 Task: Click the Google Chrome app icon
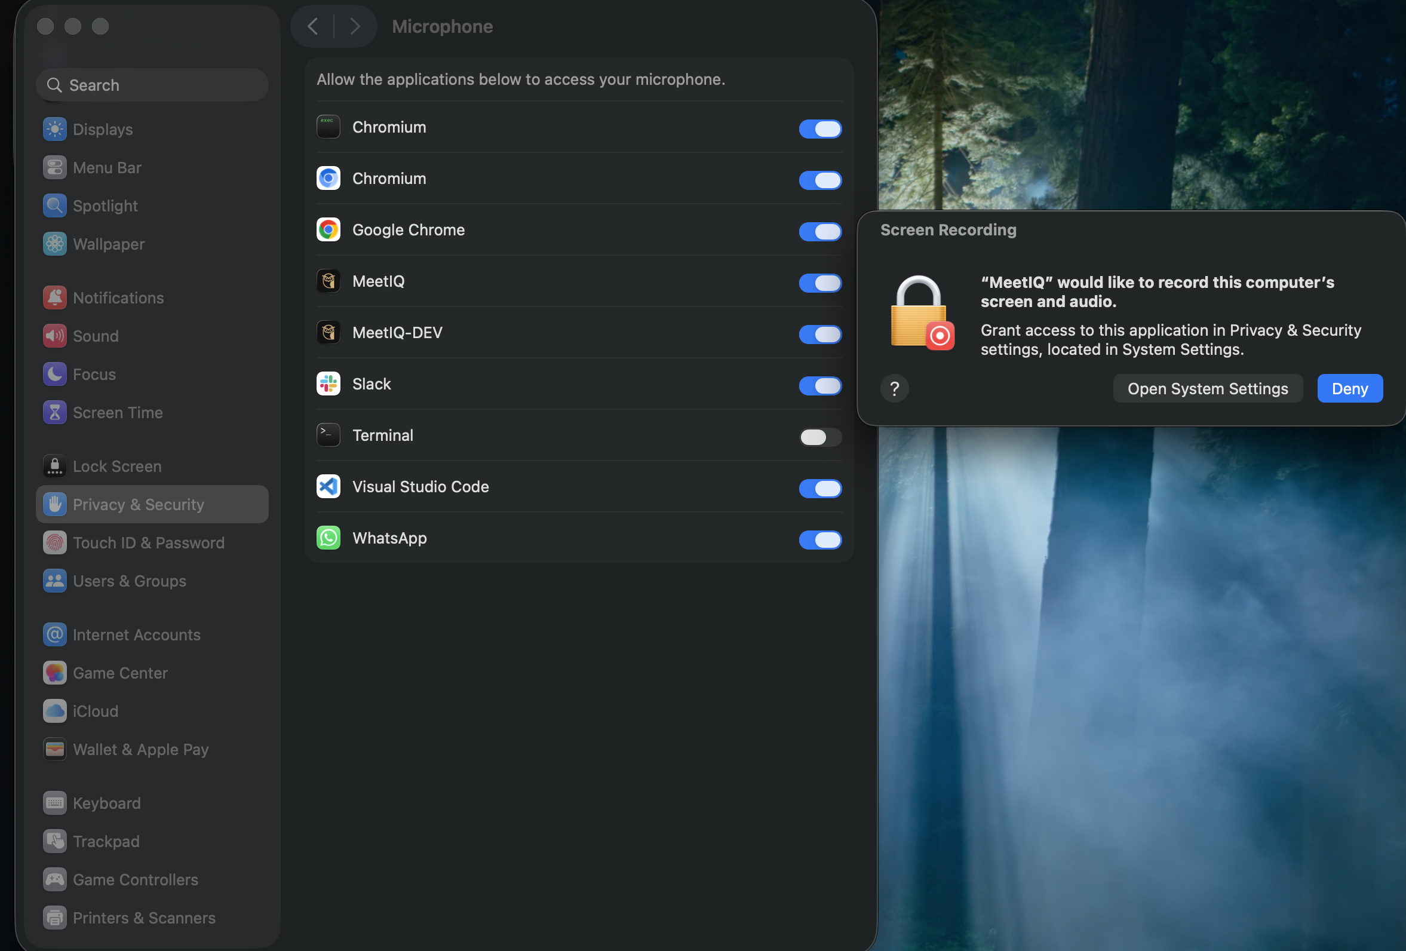tap(329, 229)
